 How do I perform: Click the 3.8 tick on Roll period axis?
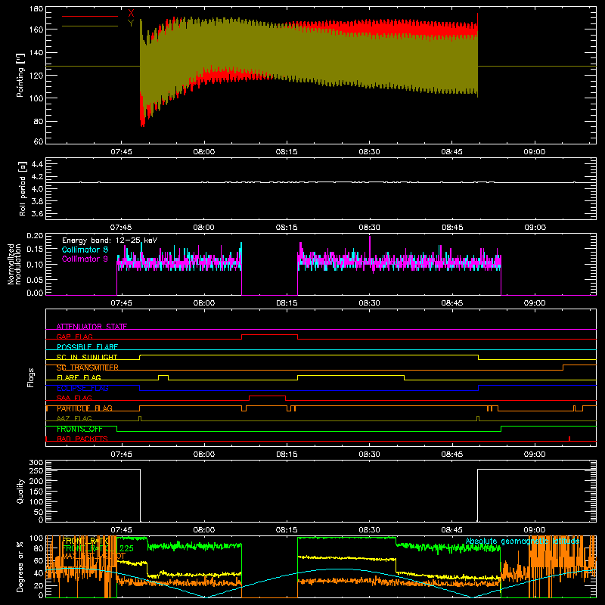[37, 201]
